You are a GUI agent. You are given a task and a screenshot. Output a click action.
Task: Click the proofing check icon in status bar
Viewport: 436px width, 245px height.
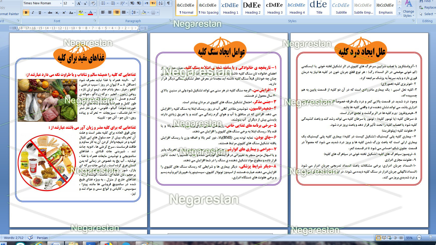pyautogui.click(x=30, y=237)
